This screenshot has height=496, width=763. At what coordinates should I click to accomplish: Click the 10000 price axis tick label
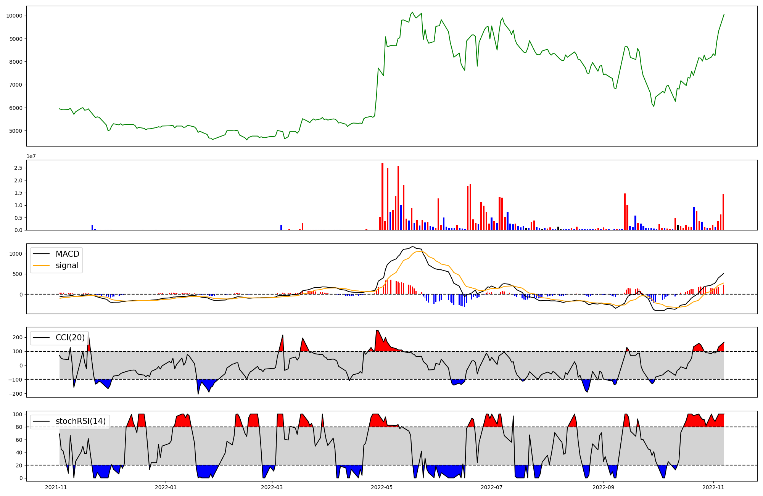tap(14, 16)
